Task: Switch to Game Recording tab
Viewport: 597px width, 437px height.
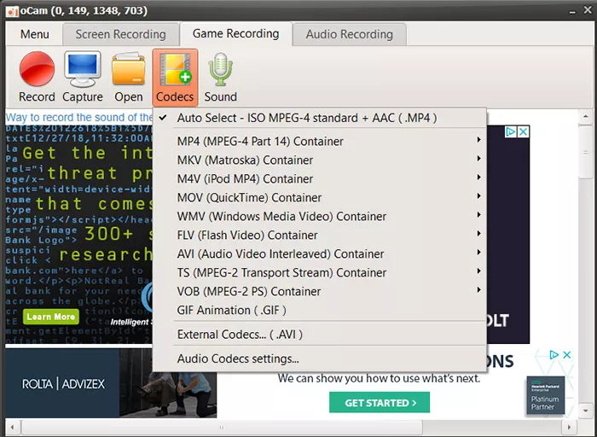Action: pyautogui.click(x=235, y=33)
